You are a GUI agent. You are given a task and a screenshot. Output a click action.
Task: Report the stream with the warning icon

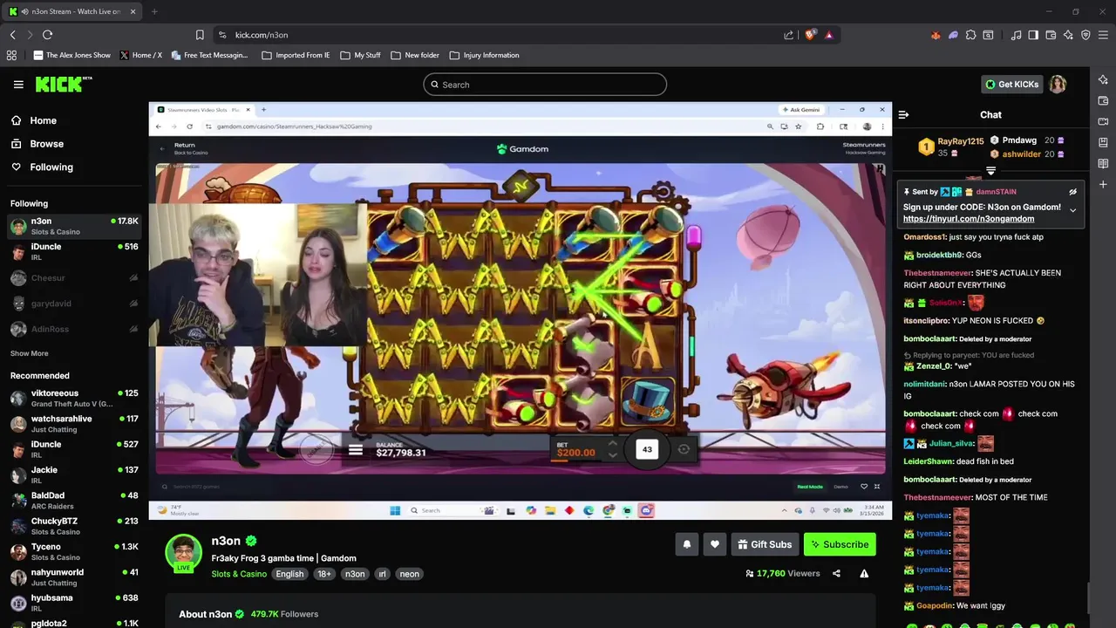click(x=864, y=574)
